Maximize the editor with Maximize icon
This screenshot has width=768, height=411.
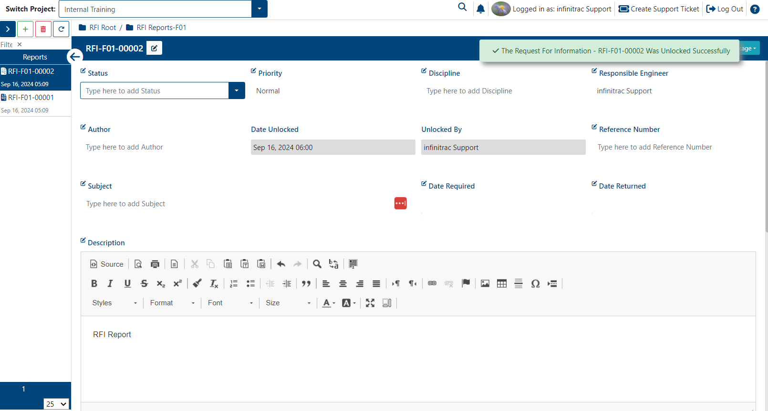point(370,303)
